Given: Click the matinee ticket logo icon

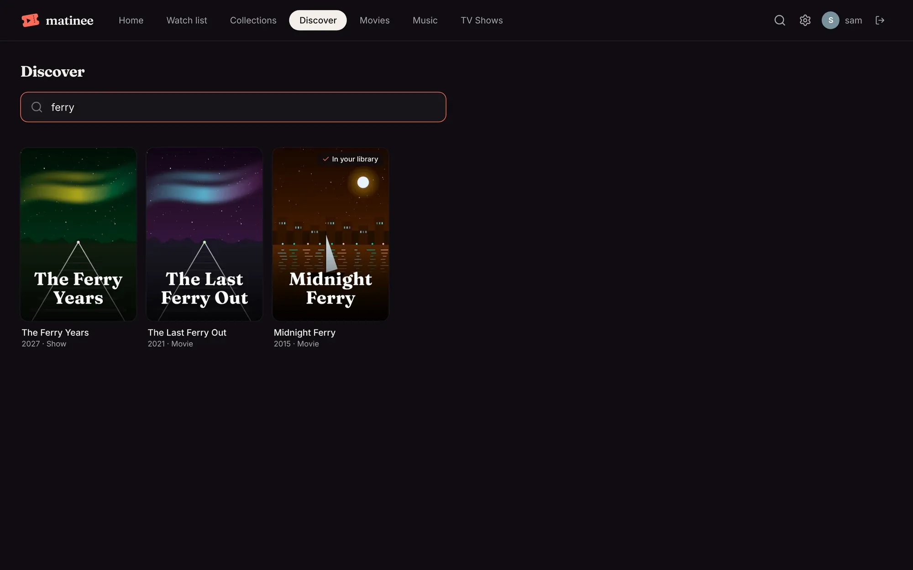Looking at the screenshot, I should (x=31, y=20).
